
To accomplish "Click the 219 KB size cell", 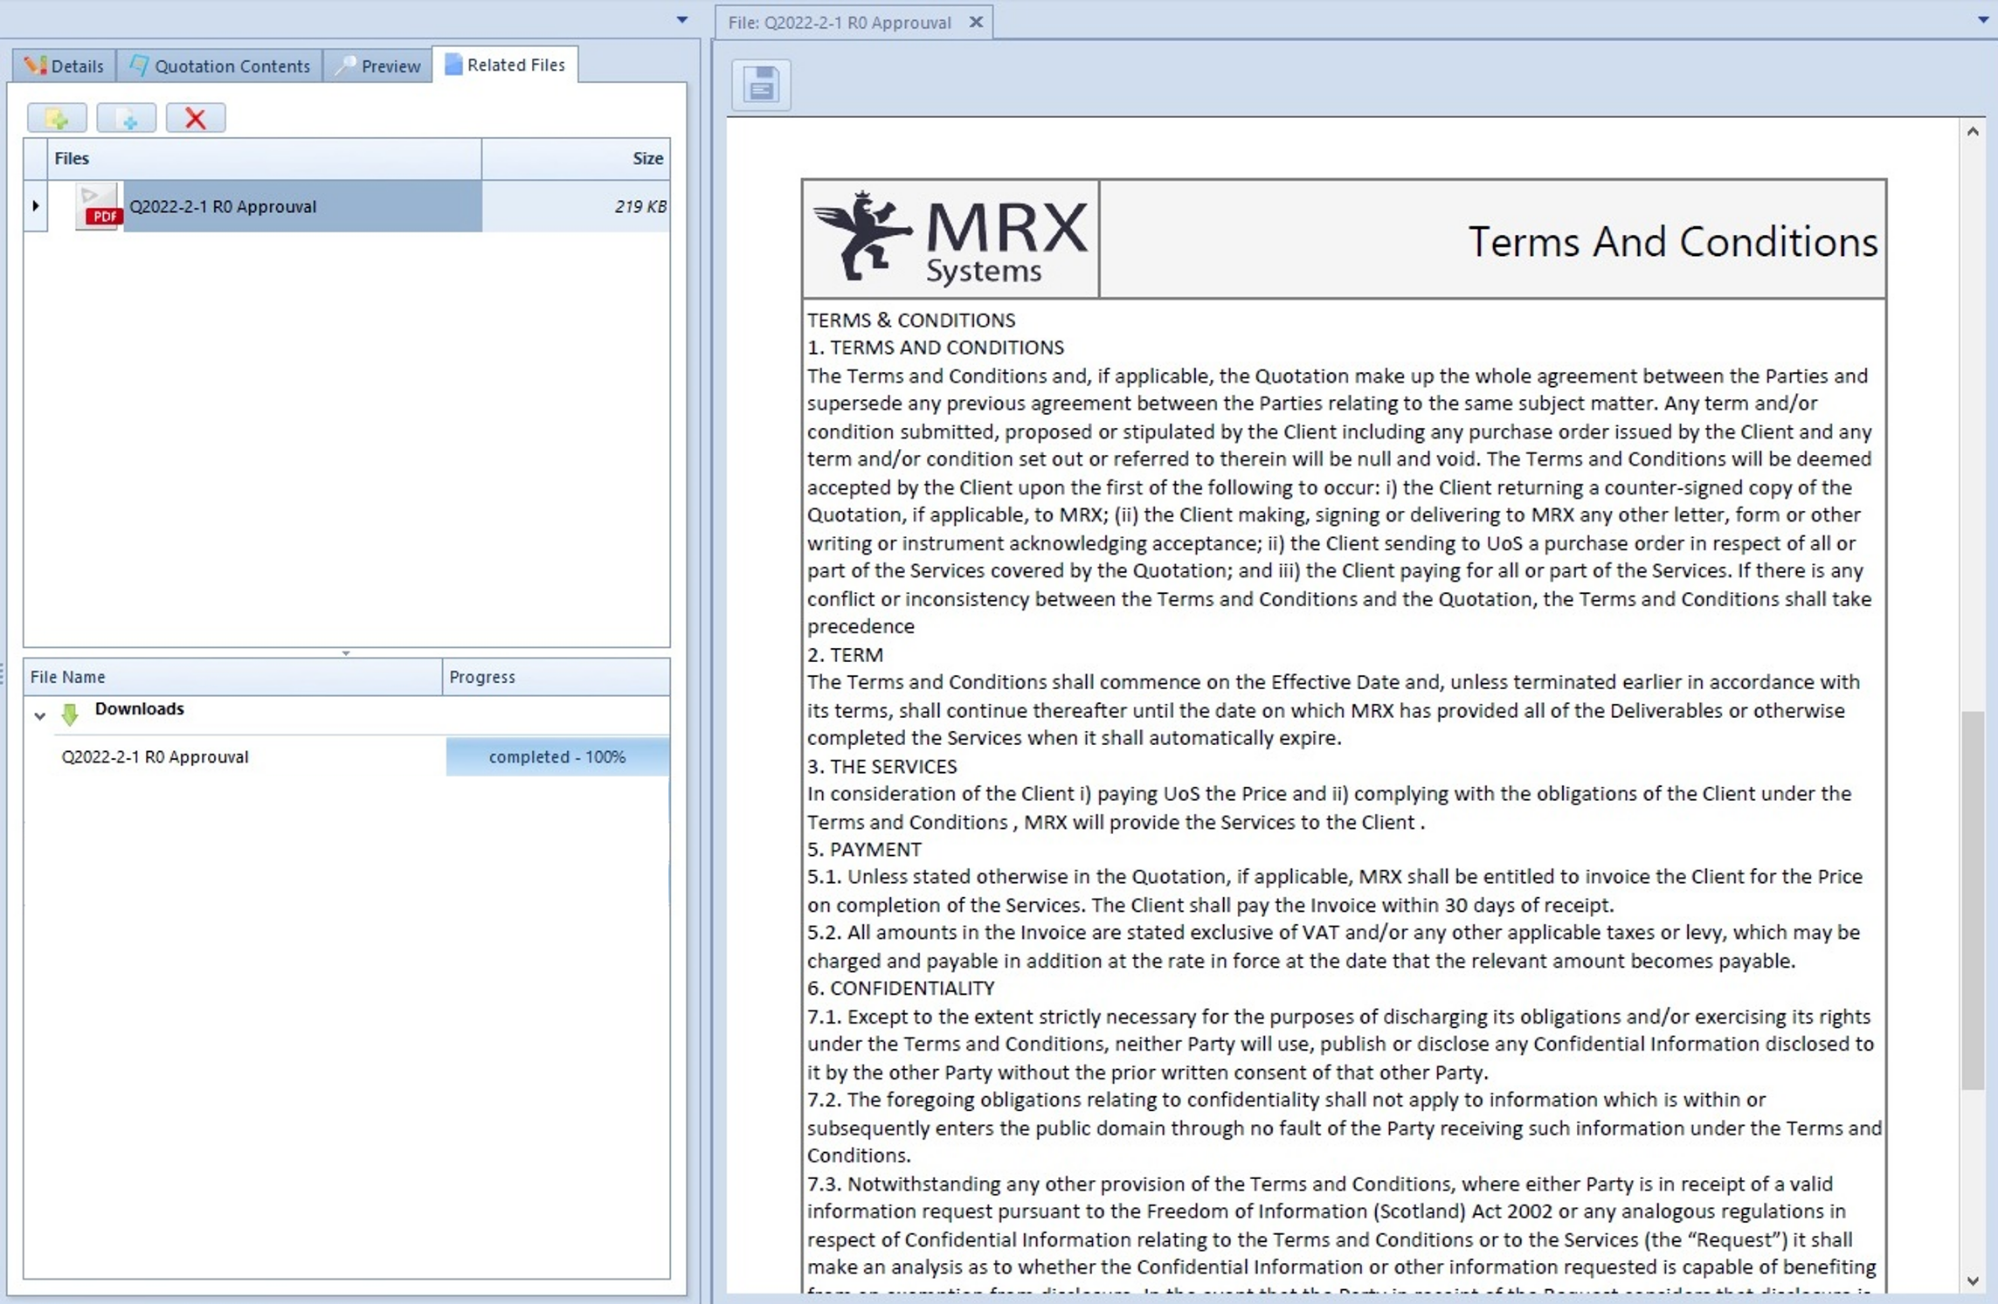I will [576, 206].
